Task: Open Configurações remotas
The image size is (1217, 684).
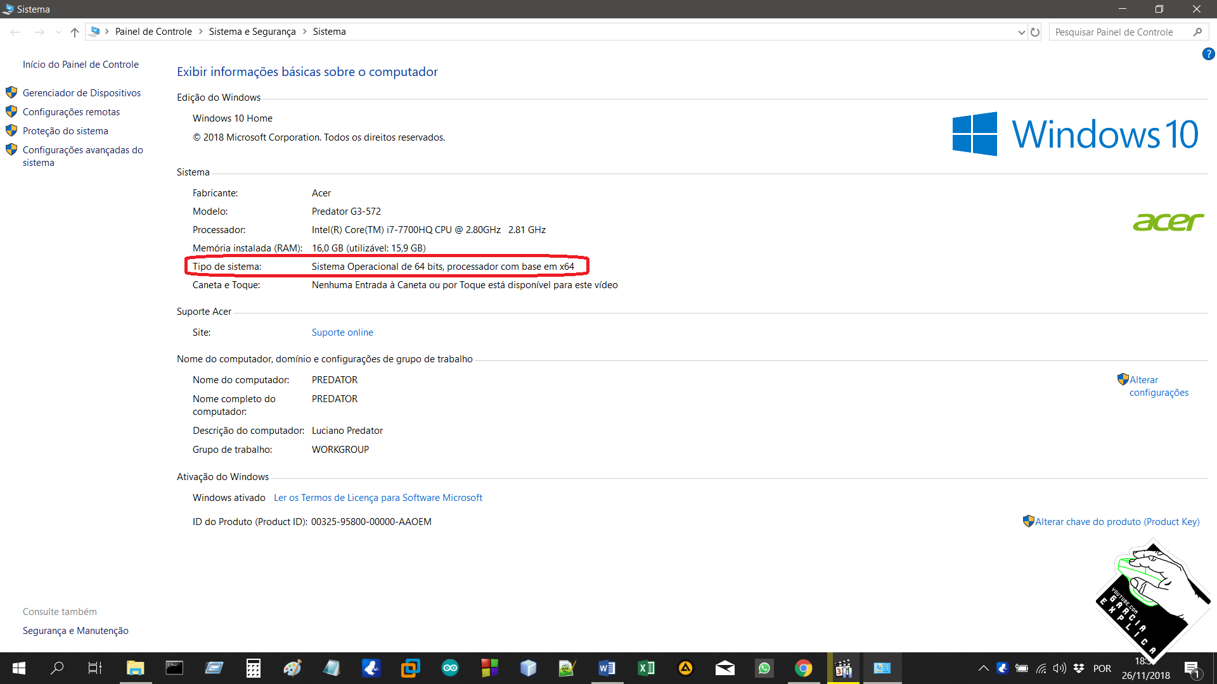Action: click(x=71, y=111)
